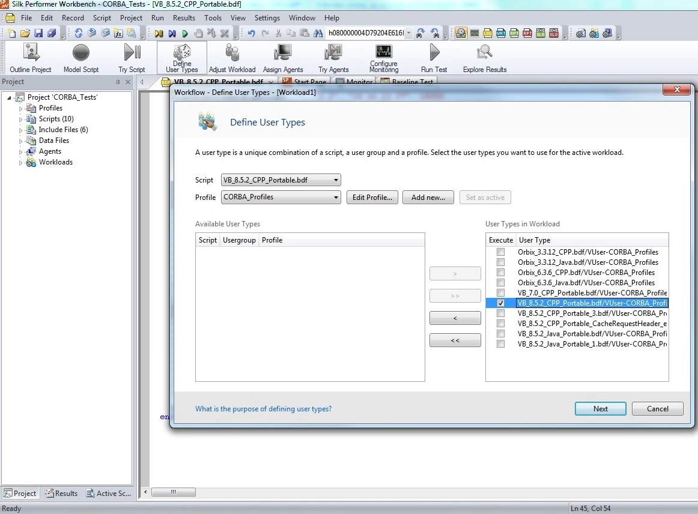Click the Outline Project workflow icon
This screenshot has height=514, width=698.
coord(31,58)
